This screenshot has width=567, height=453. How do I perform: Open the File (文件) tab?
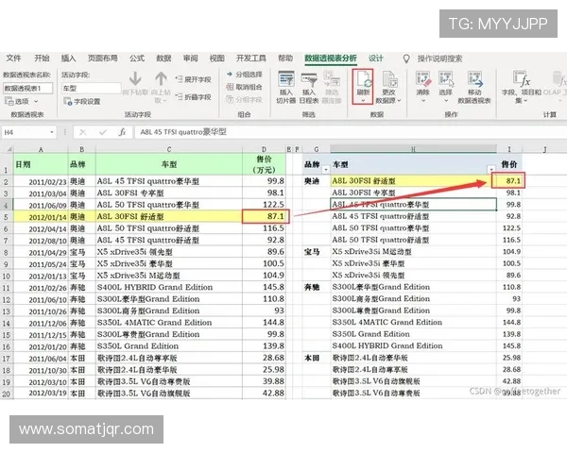pos(13,59)
